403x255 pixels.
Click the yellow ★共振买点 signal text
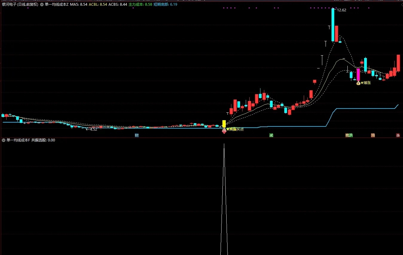pos(235,129)
